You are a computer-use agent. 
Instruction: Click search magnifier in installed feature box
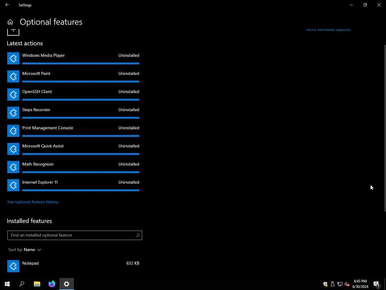[x=138, y=235]
